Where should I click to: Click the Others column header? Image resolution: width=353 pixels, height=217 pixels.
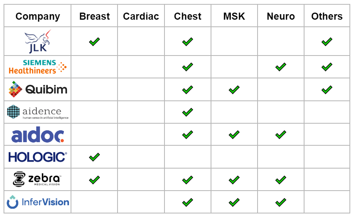[327, 16]
